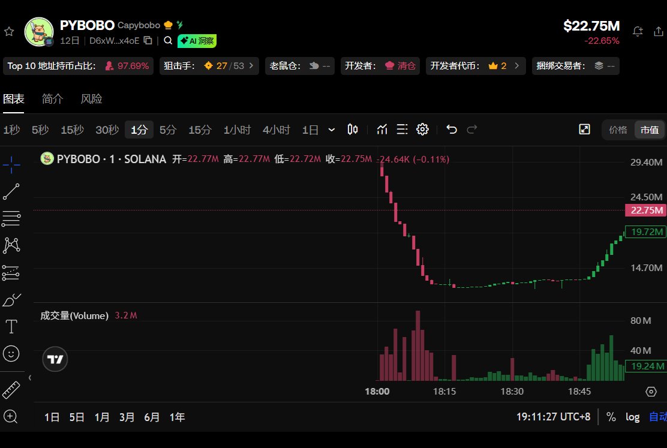
Task: Open the chart template list icon
Action: [x=402, y=130]
